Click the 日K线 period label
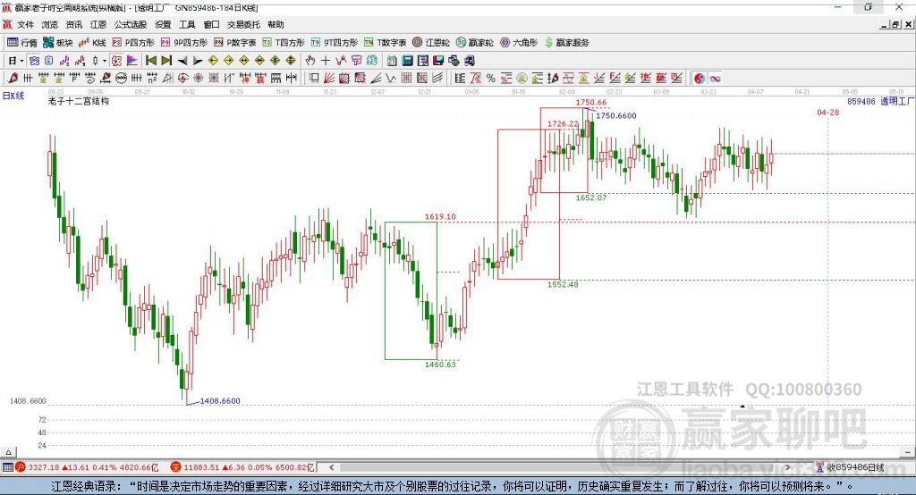This screenshot has width=916, height=495. click(13, 96)
